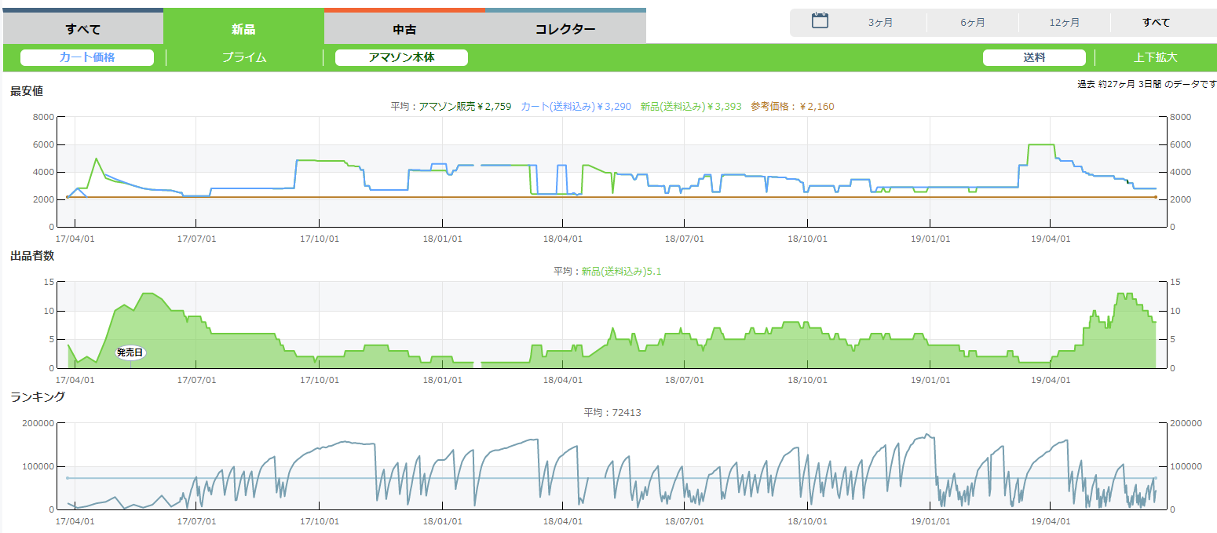
Task: Toggle the カート価格 filter
Action: pyautogui.click(x=87, y=57)
